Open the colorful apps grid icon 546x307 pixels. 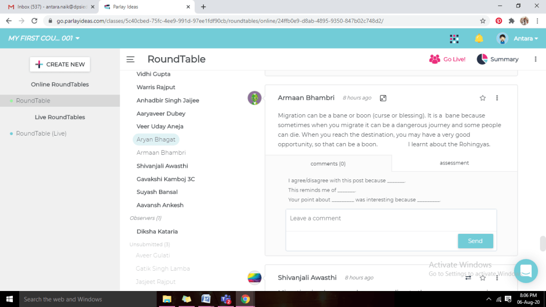tap(454, 38)
